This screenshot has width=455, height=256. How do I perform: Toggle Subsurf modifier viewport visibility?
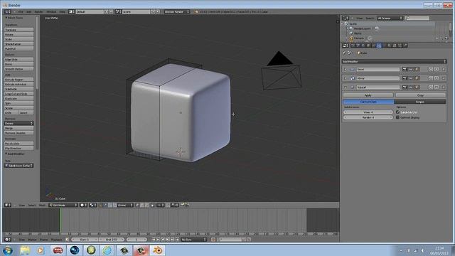[x=411, y=87]
